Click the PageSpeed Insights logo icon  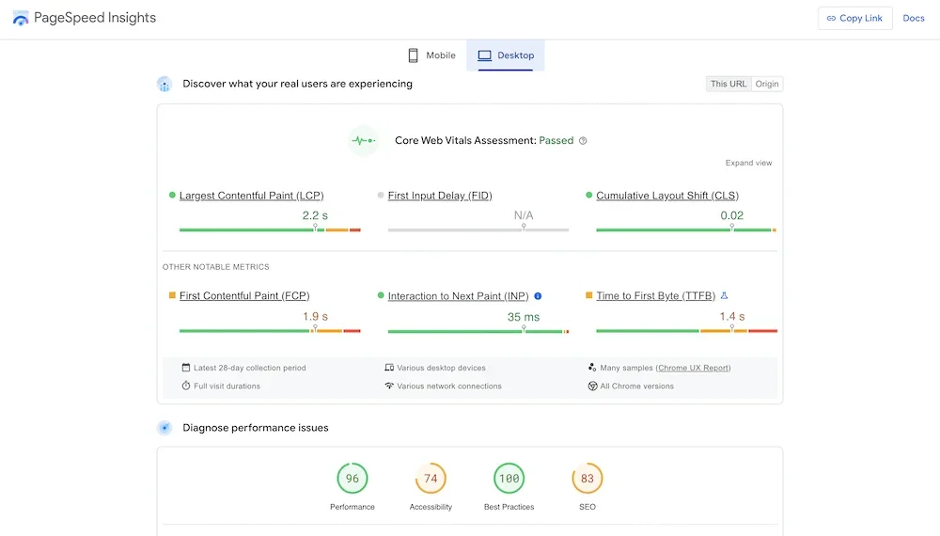pyautogui.click(x=21, y=18)
